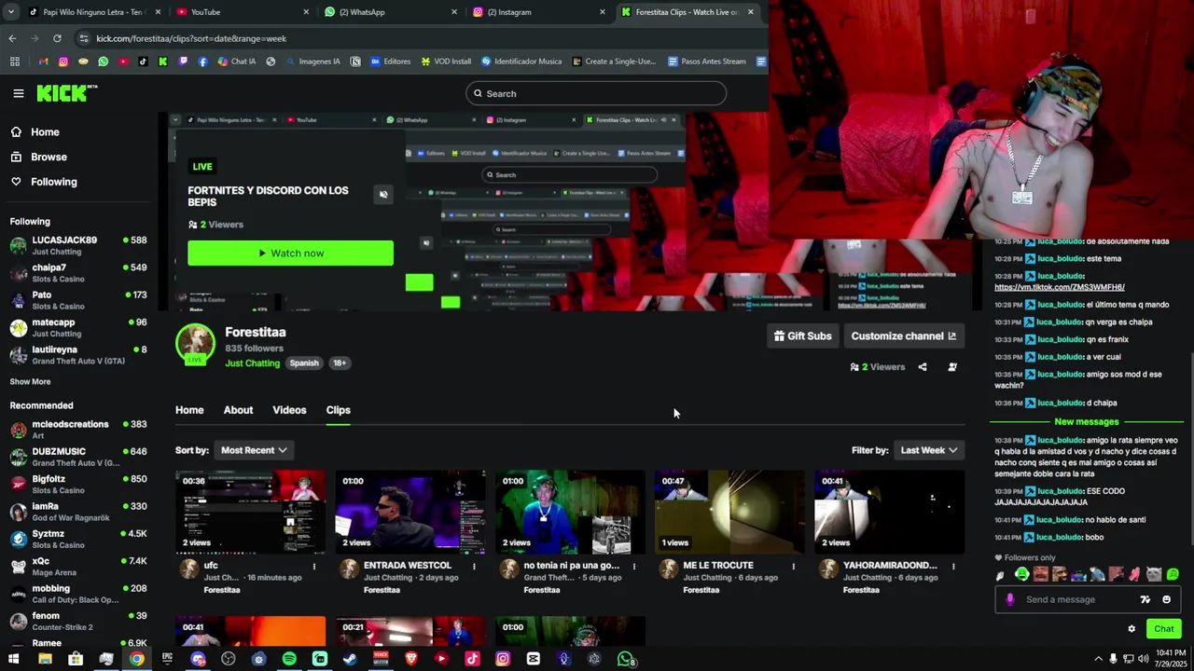This screenshot has width=1194, height=671.
Task: Open options for YAHORAMIRADOND clip
Action: point(953,566)
